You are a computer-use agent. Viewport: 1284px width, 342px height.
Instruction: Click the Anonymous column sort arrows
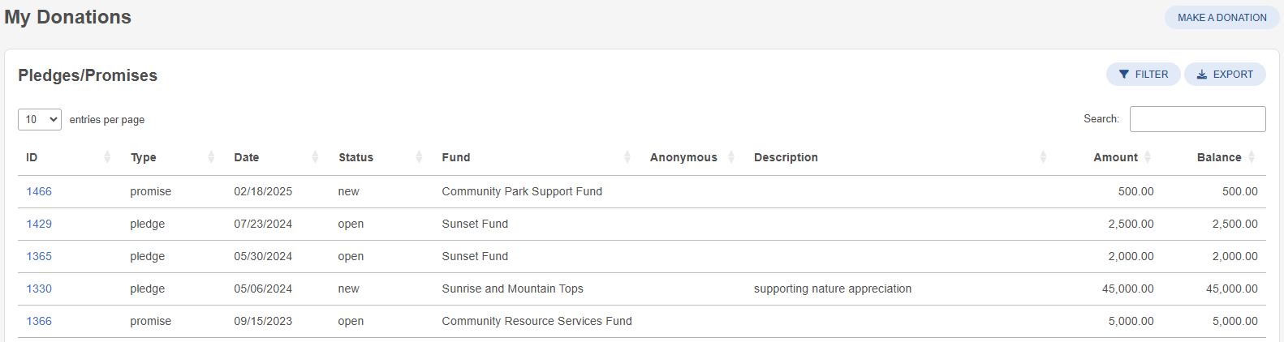point(731,157)
